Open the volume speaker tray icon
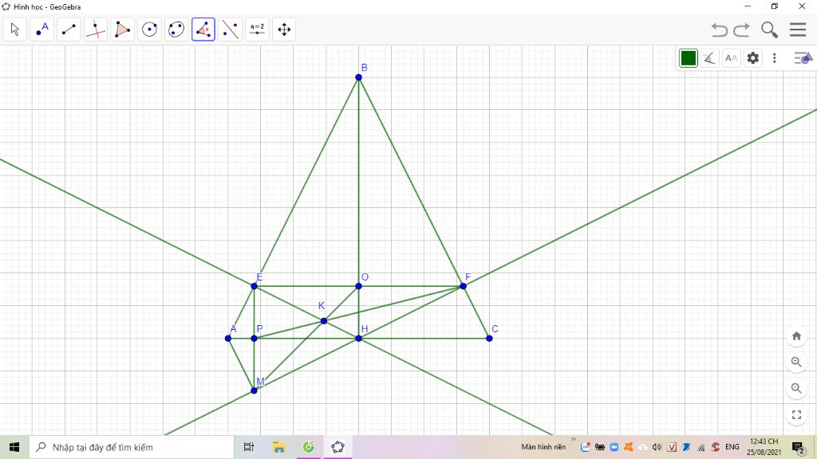The height and width of the screenshot is (459, 817). coord(657,447)
